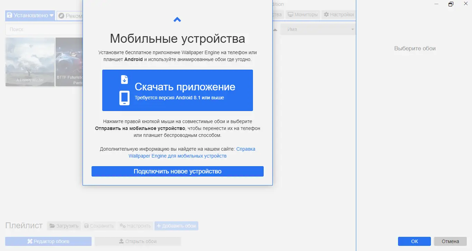Select the A Lovely Winter wallpaper thumbnail
472x251 pixels.
point(30,62)
